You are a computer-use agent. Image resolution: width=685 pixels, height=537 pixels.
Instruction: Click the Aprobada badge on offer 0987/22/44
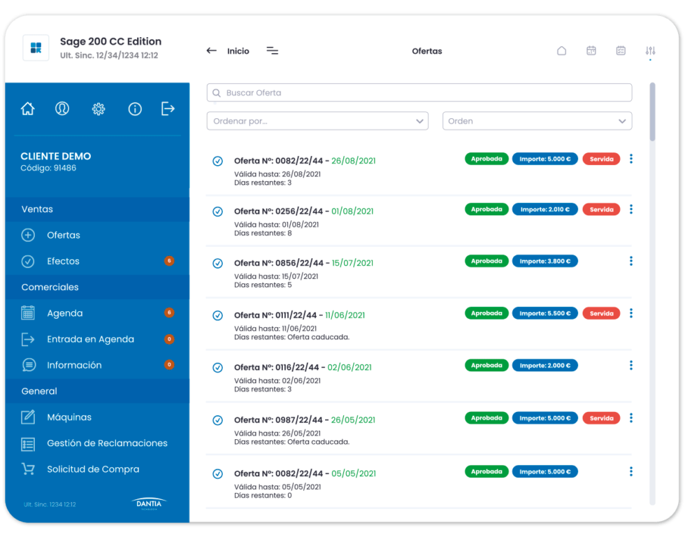[486, 418]
